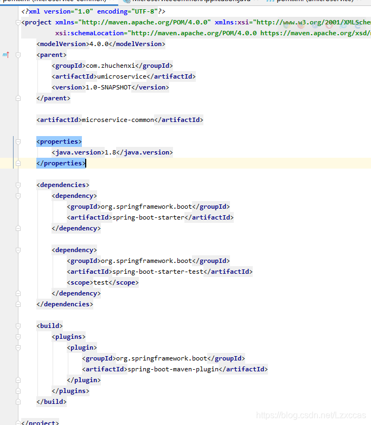The image size is (371, 425).
Task: Open the faded Edge browser preview icon
Action: 357,25
